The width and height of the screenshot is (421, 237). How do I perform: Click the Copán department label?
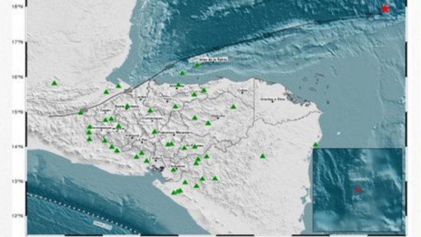click(105, 110)
